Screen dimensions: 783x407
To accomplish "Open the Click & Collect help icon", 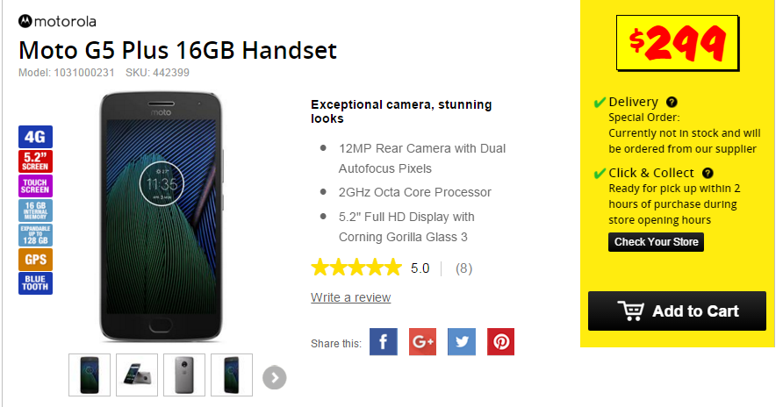I will (708, 173).
